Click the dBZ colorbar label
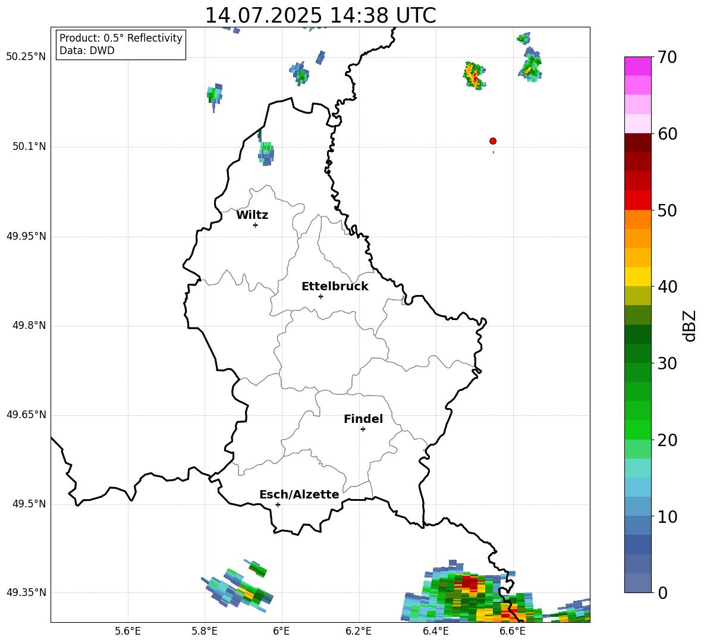 click(x=690, y=325)
